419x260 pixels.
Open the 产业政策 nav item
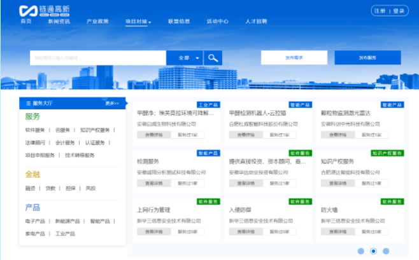(97, 22)
